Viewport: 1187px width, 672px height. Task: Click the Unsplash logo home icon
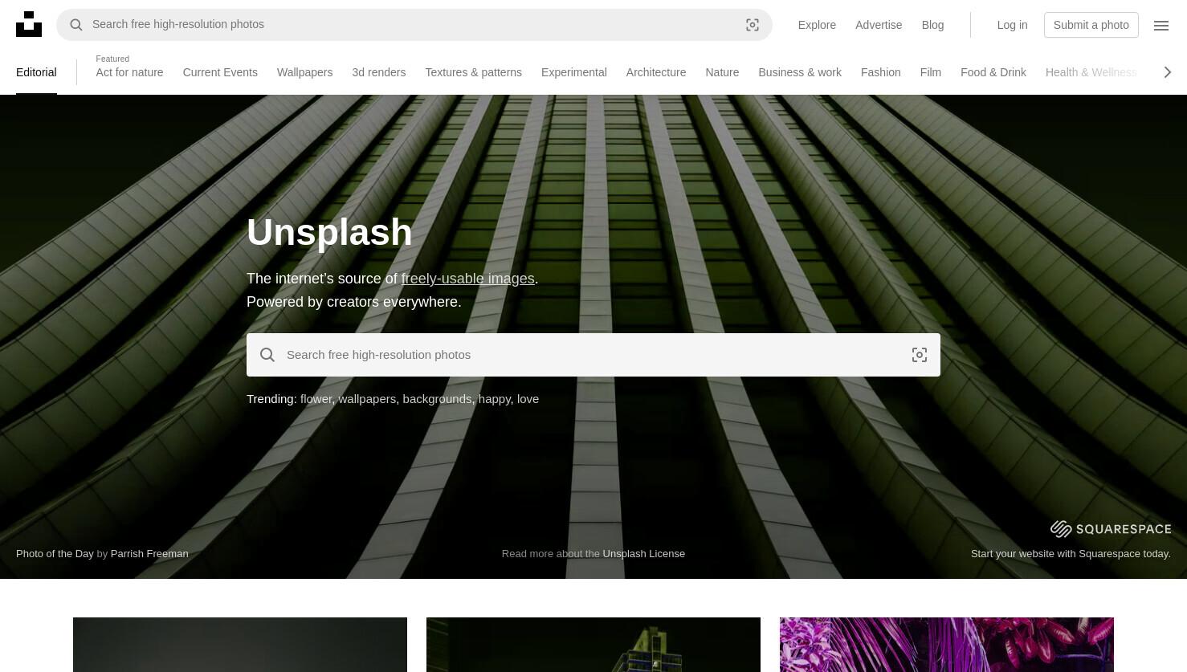click(x=29, y=24)
